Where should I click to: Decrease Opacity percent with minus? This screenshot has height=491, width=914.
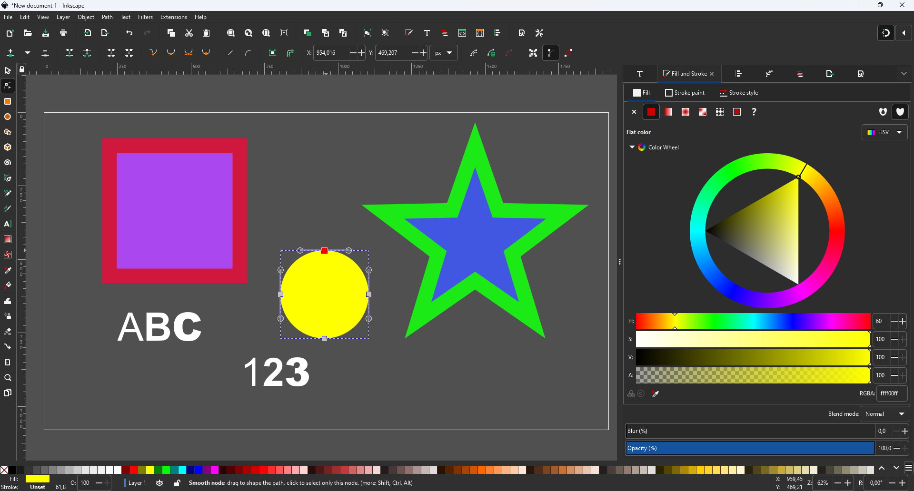897,448
